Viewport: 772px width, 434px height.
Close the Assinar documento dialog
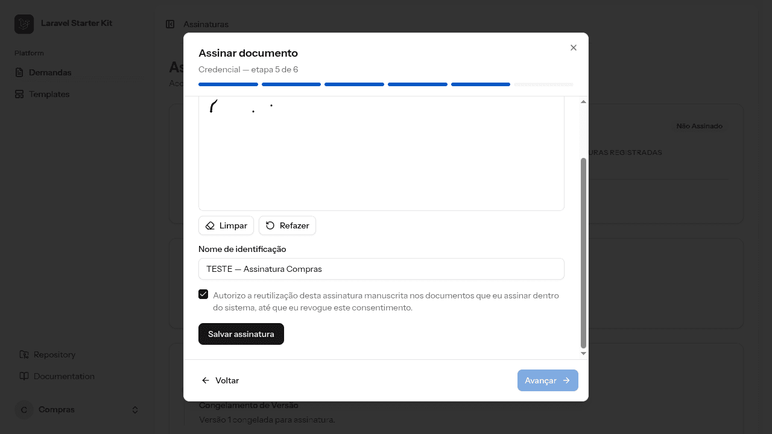[574, 48]
